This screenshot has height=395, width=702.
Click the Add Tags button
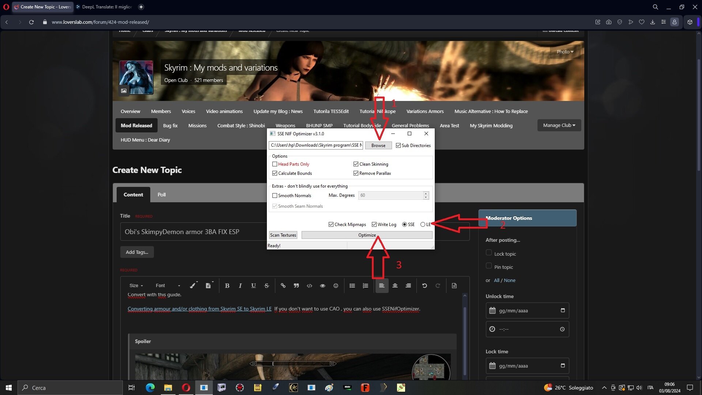click(x=137, y=252)
